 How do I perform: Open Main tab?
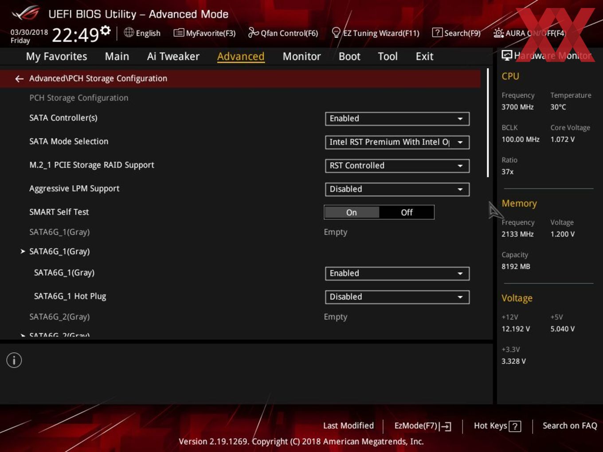point(117,56)
